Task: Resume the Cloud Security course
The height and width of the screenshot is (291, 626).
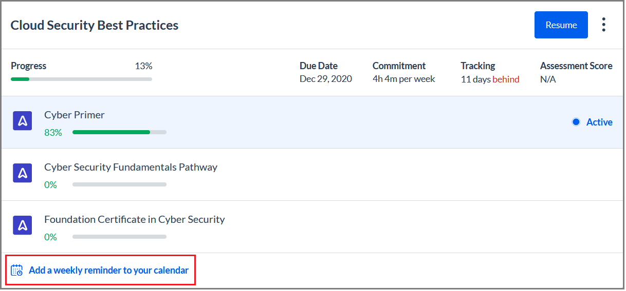Action: [x=561, y=25]
